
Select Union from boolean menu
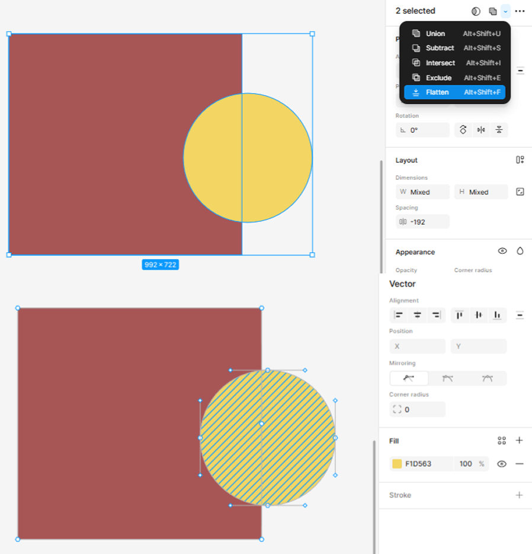pos(455,34)
